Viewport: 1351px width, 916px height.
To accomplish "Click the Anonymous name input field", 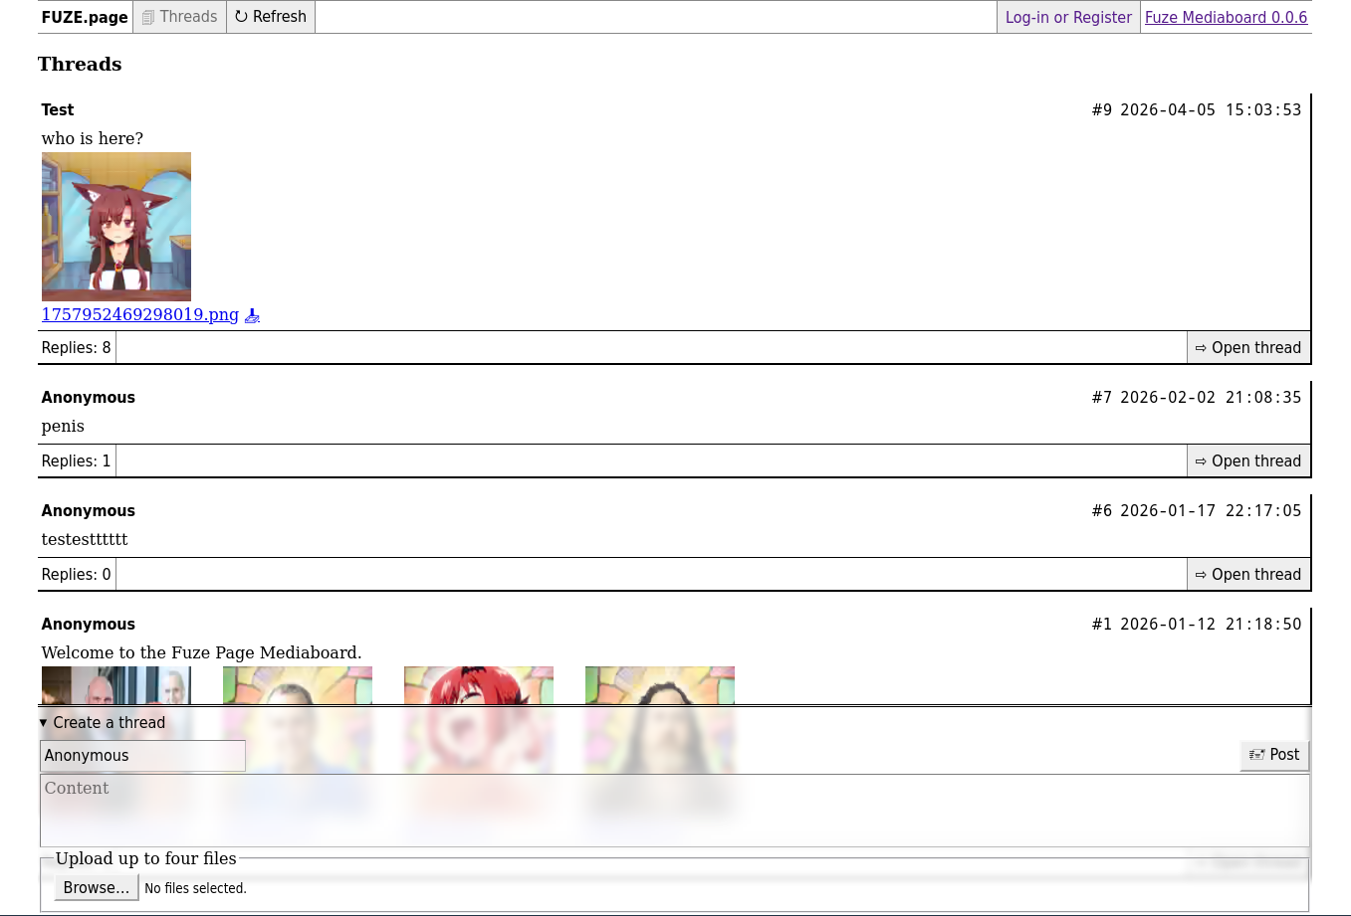I will [142, 756].
